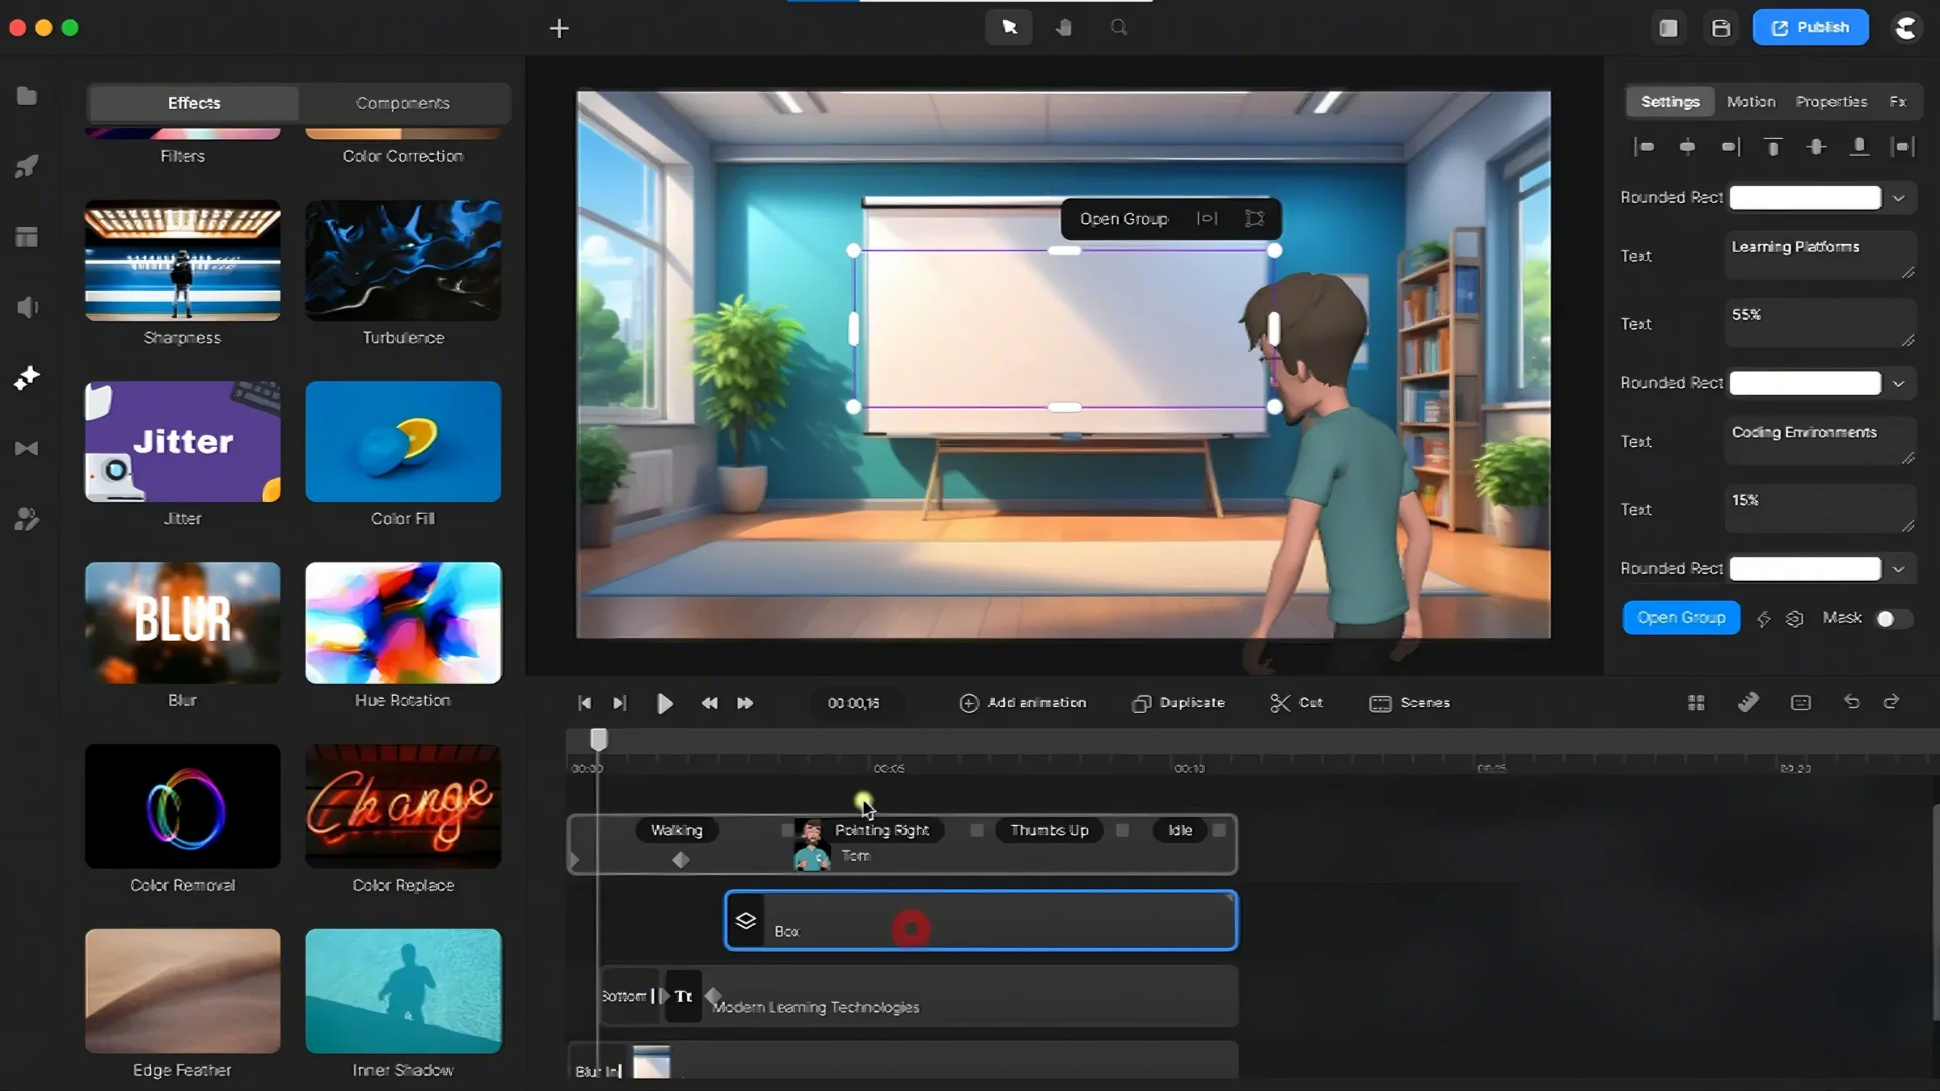The height and width of the screenshot is (1091, 1940).
Task: Click the fit-width icon in canvas popup
Action: click(x=1207, y=218)
